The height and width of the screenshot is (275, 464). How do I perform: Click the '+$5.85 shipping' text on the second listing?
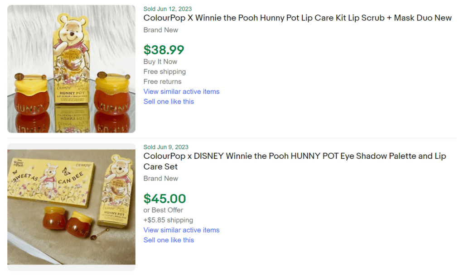coord(168,220)
